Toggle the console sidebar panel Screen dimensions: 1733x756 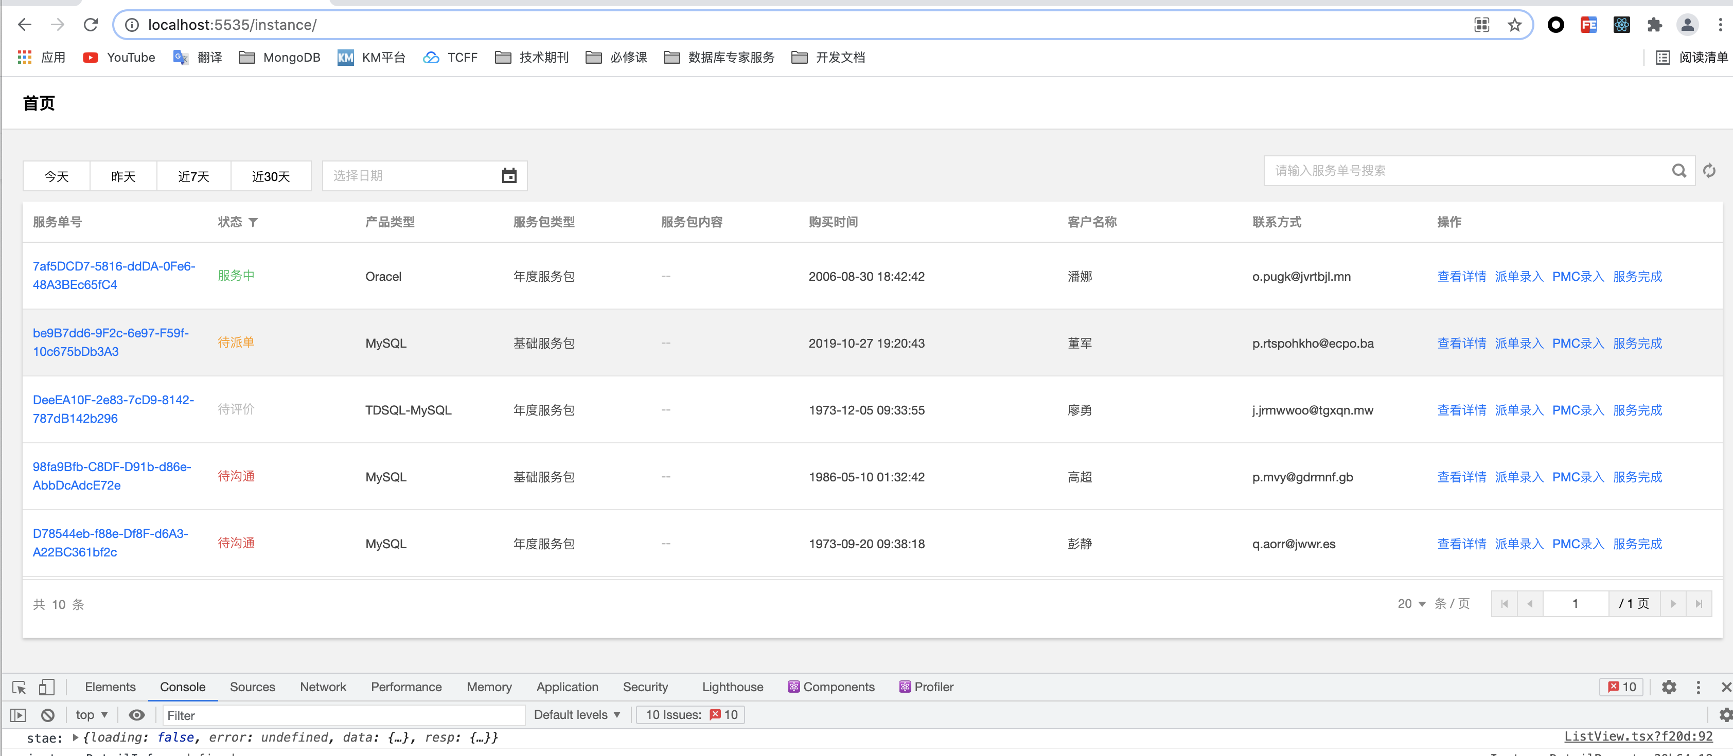[18, 715]
